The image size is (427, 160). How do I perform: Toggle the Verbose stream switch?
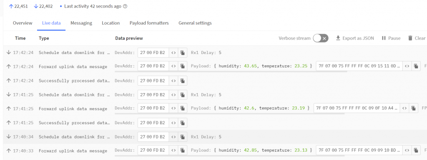click(x=321, y=38)
